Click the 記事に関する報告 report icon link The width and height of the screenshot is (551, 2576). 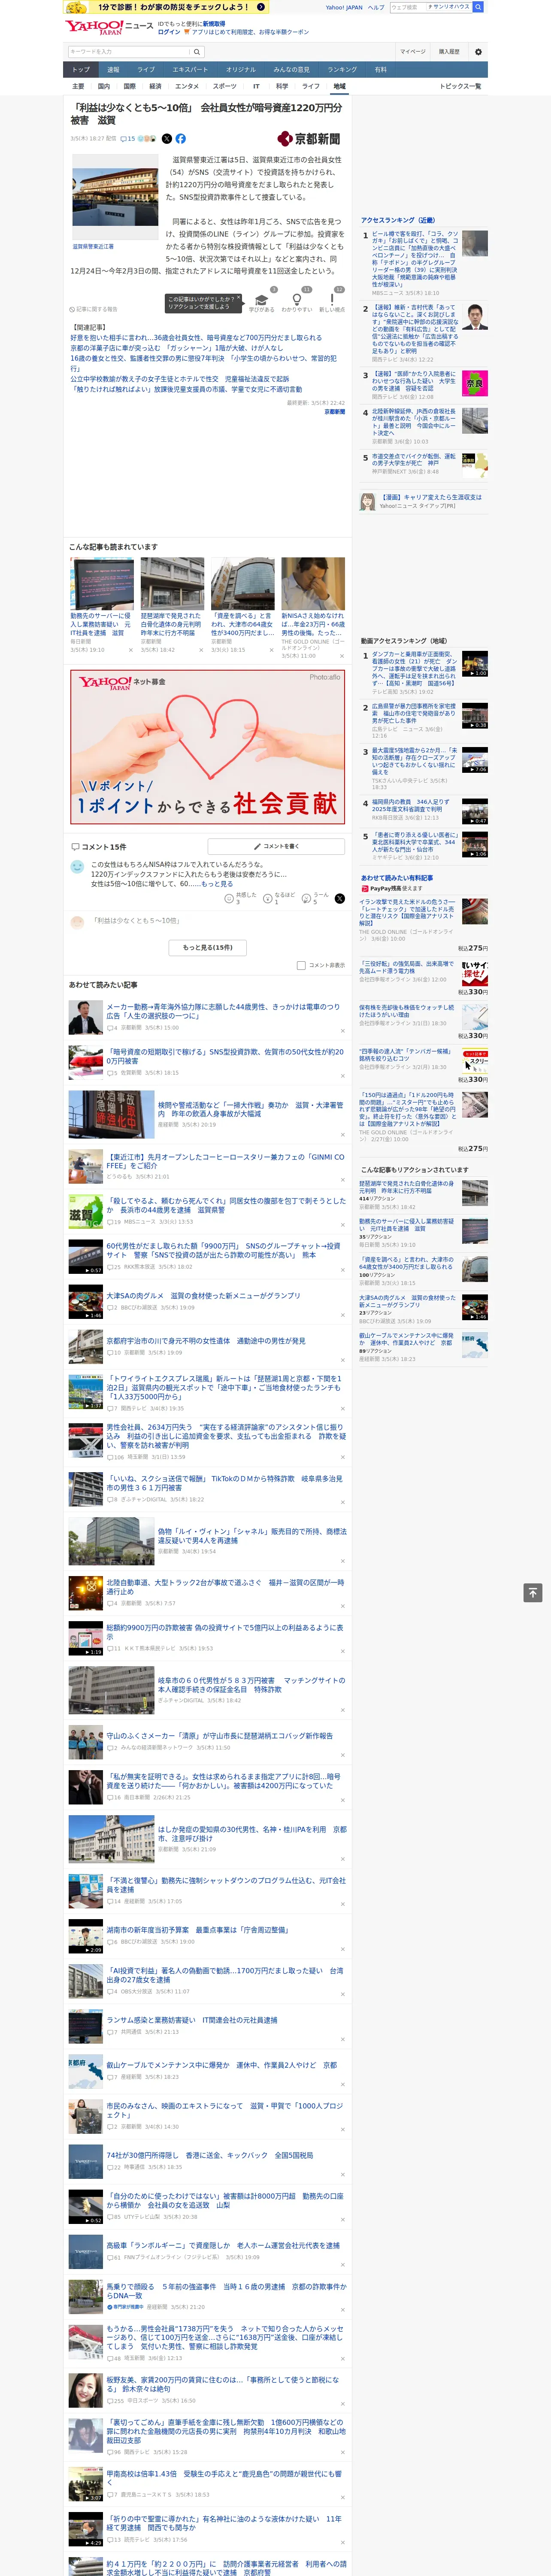tap(93, 309)
